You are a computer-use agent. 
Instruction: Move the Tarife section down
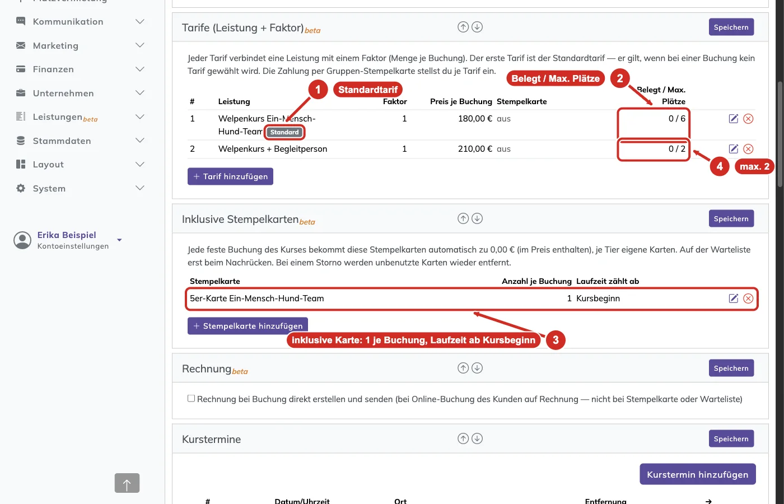point(477,27)
